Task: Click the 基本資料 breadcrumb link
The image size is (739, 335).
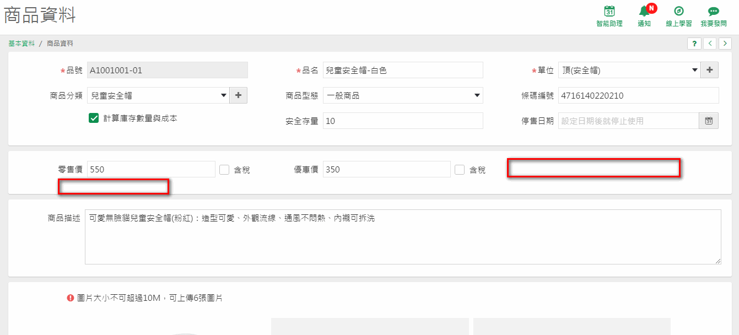Action: pyautogui.click(x=21, y=43)
